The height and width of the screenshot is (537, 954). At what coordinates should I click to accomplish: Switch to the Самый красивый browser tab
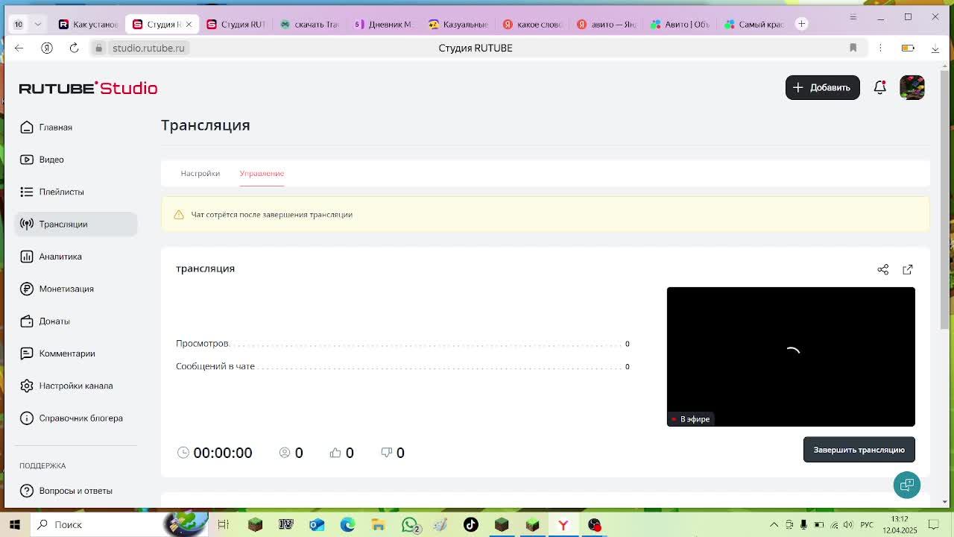pyautogui.click(x=754, y=24)
